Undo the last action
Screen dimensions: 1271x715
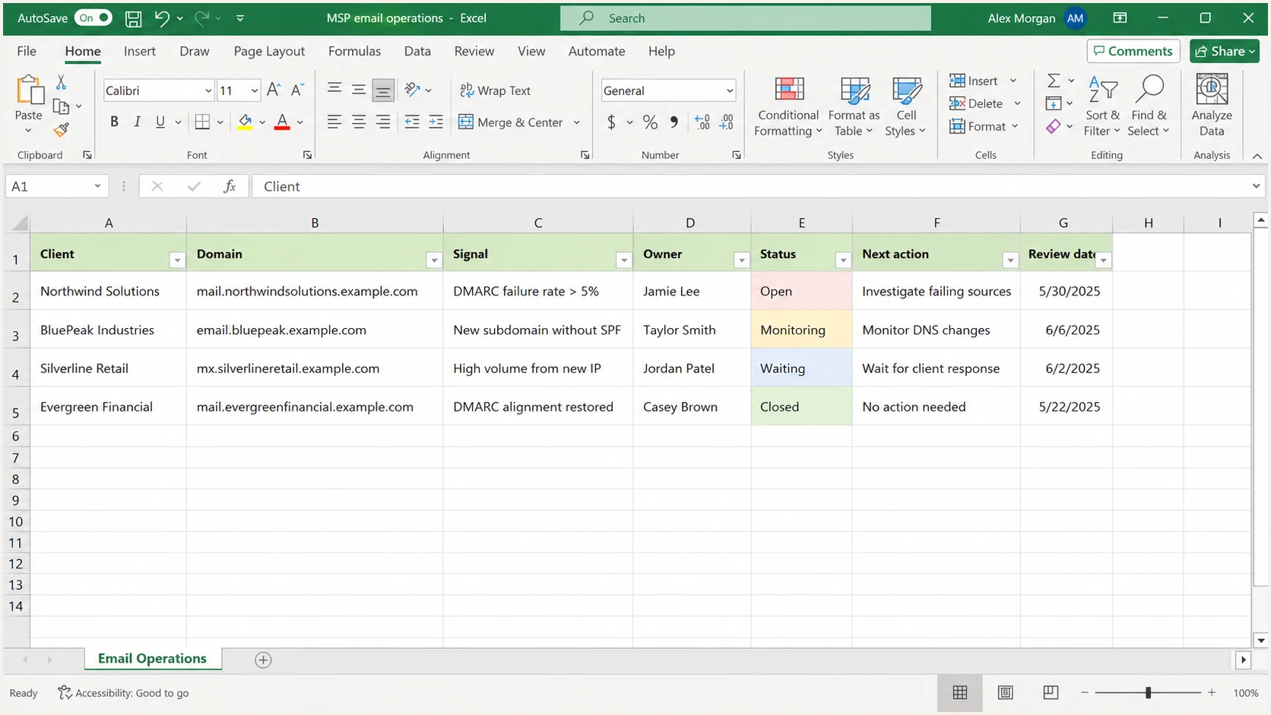(x=161, y=18)
